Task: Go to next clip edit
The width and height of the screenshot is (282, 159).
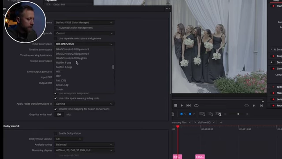Action: point(254,106)
